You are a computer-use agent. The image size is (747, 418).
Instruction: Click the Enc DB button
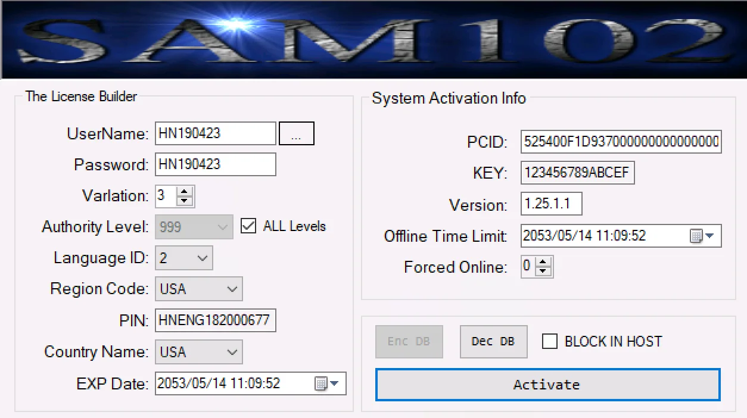click(409, 342)
